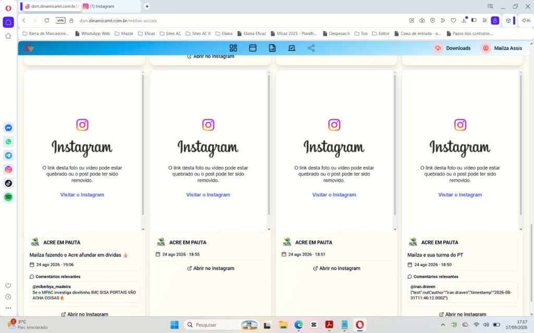The height and width of the screenshot is (333, 534).
Task: Open the Easy Setup menu icon
Action: click(484, 20)
